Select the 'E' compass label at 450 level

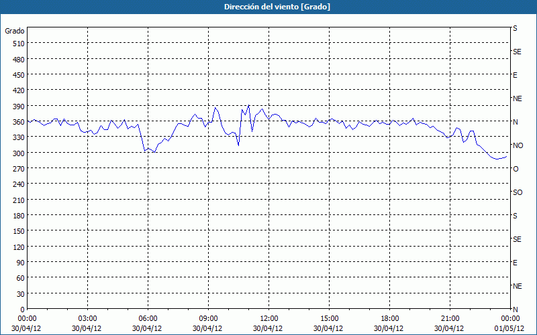click(515, 75)
